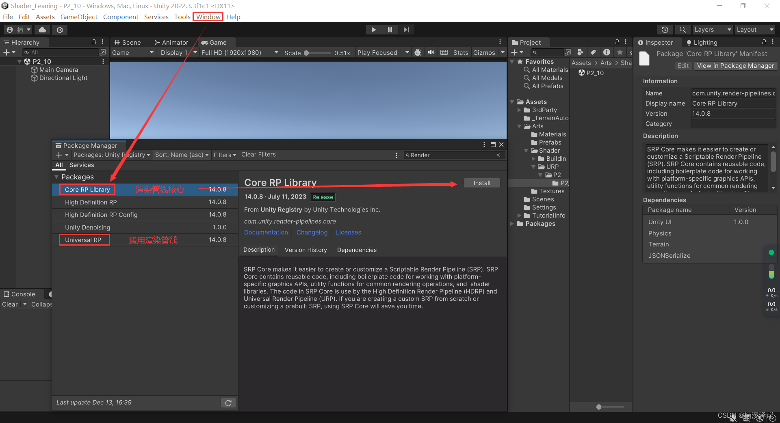Select Universal RP package
This screenshot has height=423, width=780.
[145, 240]
